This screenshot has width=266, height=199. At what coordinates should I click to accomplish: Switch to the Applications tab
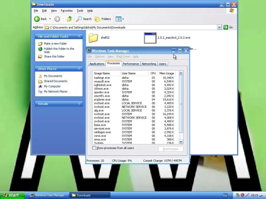[x=97, y=64]
